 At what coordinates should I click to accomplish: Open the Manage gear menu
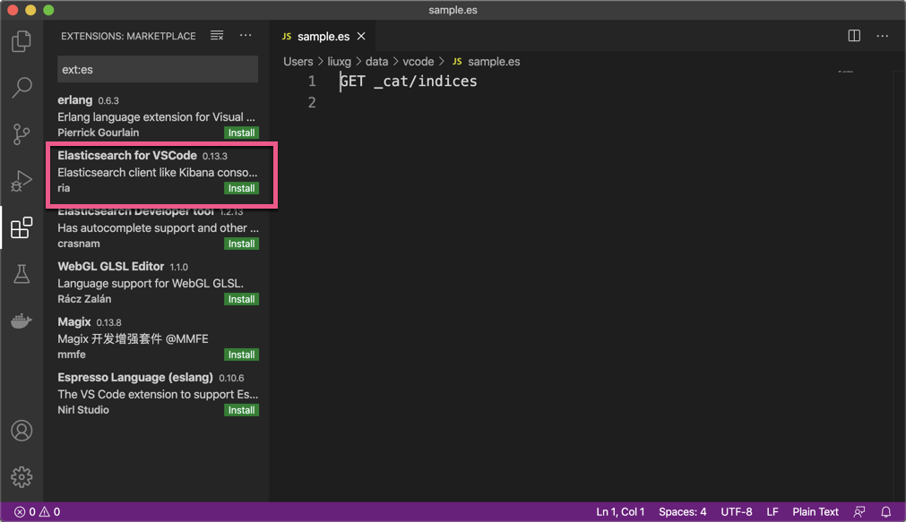(21, 476)
